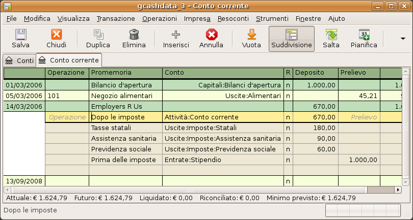Jump to blank transaction with Salta
Screen dimensions: 413x220
click(331, 35)
